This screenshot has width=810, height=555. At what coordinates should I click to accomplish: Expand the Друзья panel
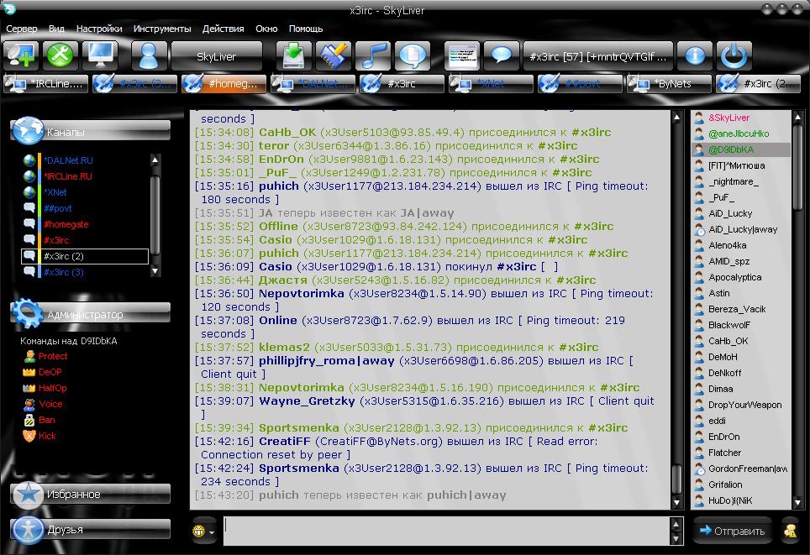(91, 530)
